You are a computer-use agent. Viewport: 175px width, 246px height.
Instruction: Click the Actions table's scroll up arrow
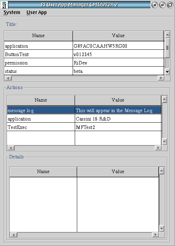(x=165, y=100)
